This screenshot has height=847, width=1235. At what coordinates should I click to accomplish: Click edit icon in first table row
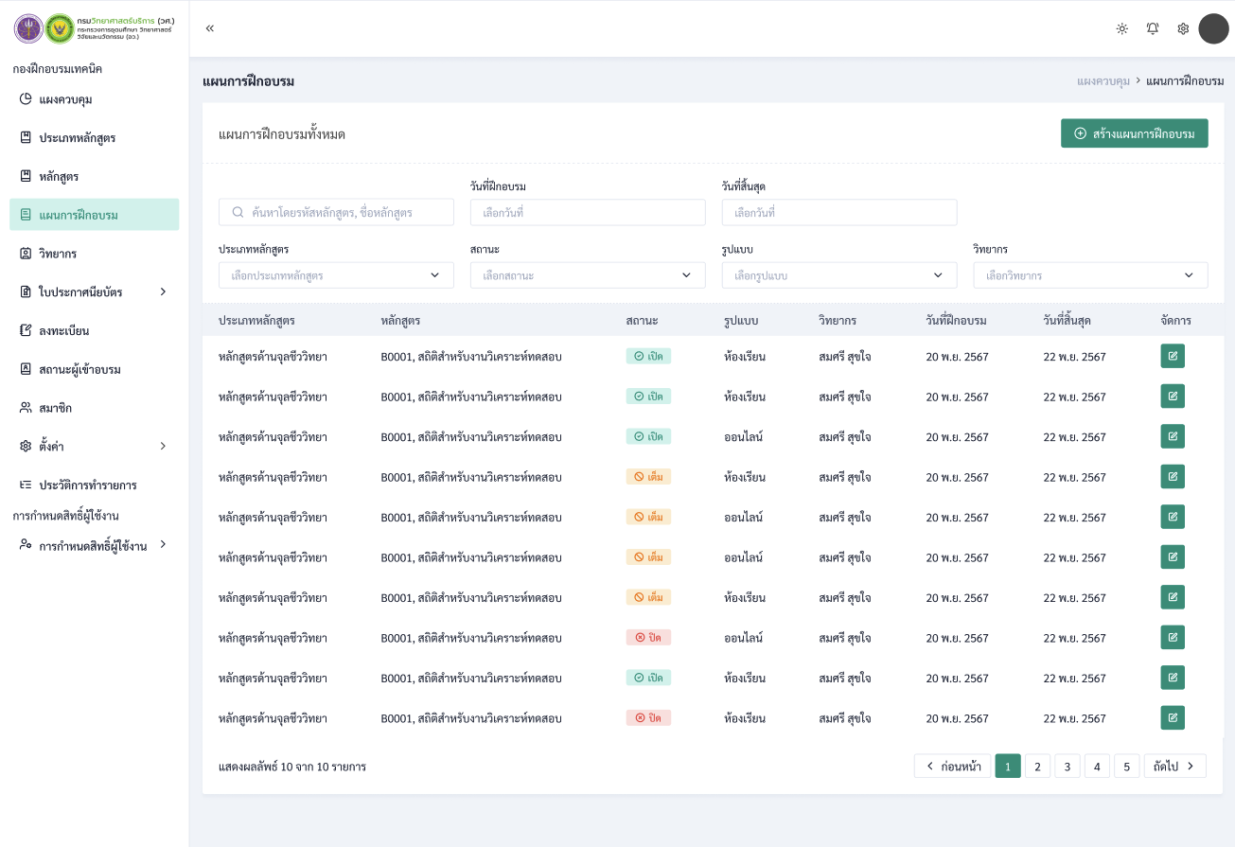(x=1173, y=356)
